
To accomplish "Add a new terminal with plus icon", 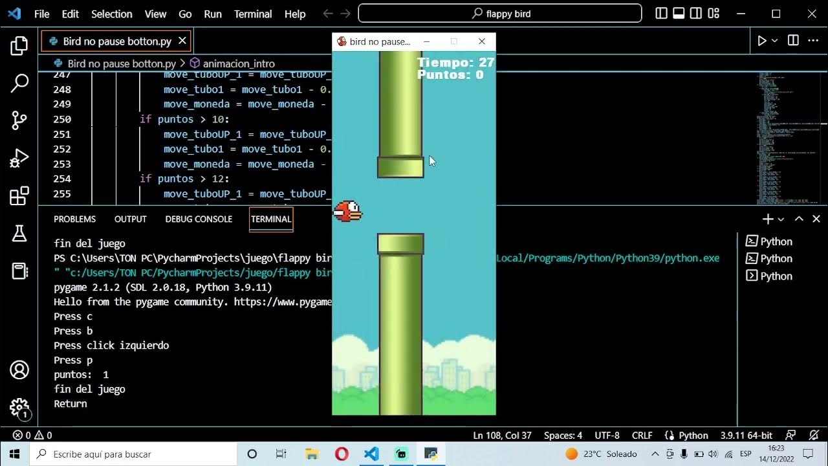I will (x=768, y=219).
